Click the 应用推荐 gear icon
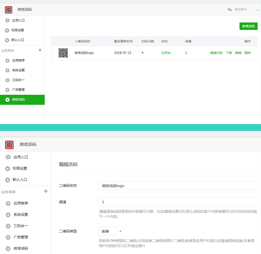This screenshot has height=254, width=261. (7, 61)
